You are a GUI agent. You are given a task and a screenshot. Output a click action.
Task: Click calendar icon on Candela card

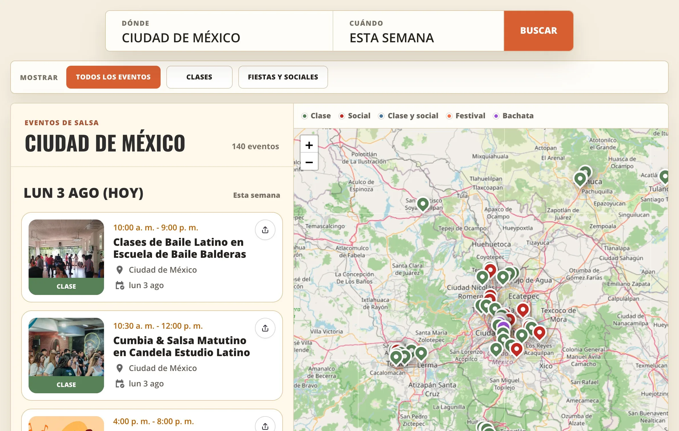pyautogui.click(x=120, y=384)
